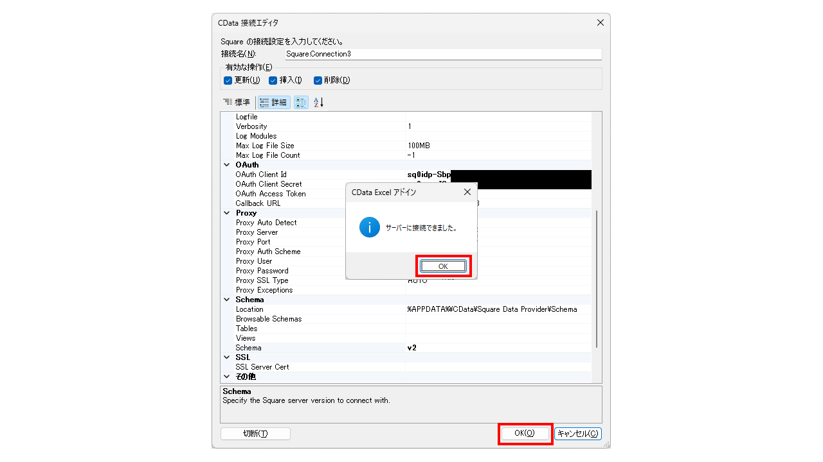Collapse the その他 category

[x=226, y=377]
